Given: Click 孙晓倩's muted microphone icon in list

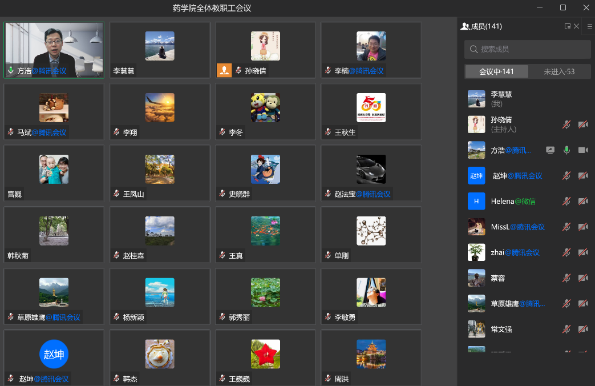Looking at the screenshot, I should tap(566, 124).
